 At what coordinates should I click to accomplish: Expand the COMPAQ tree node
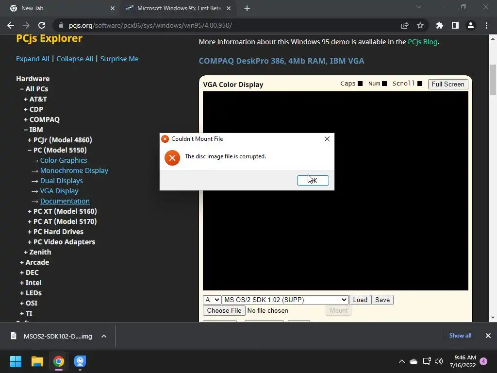click(42, 119)
